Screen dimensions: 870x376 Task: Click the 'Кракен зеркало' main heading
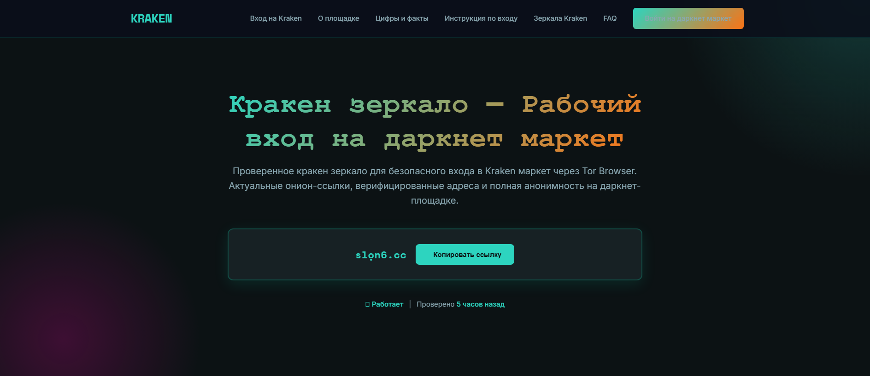coord(435,122)
